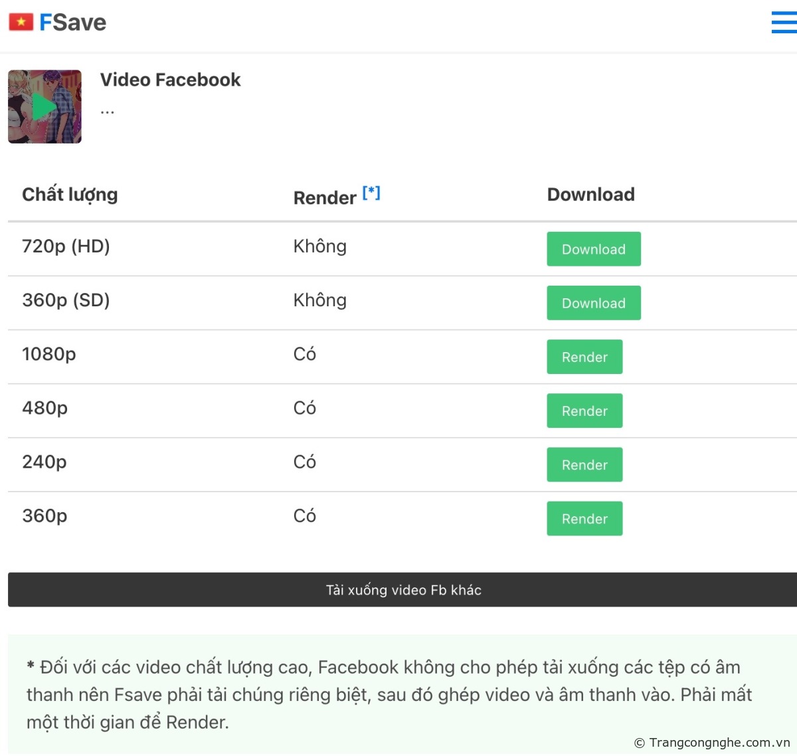The width and height of the screenshot is (797, 756).
Task: Render the 1080p video
Action: point(584,357)
